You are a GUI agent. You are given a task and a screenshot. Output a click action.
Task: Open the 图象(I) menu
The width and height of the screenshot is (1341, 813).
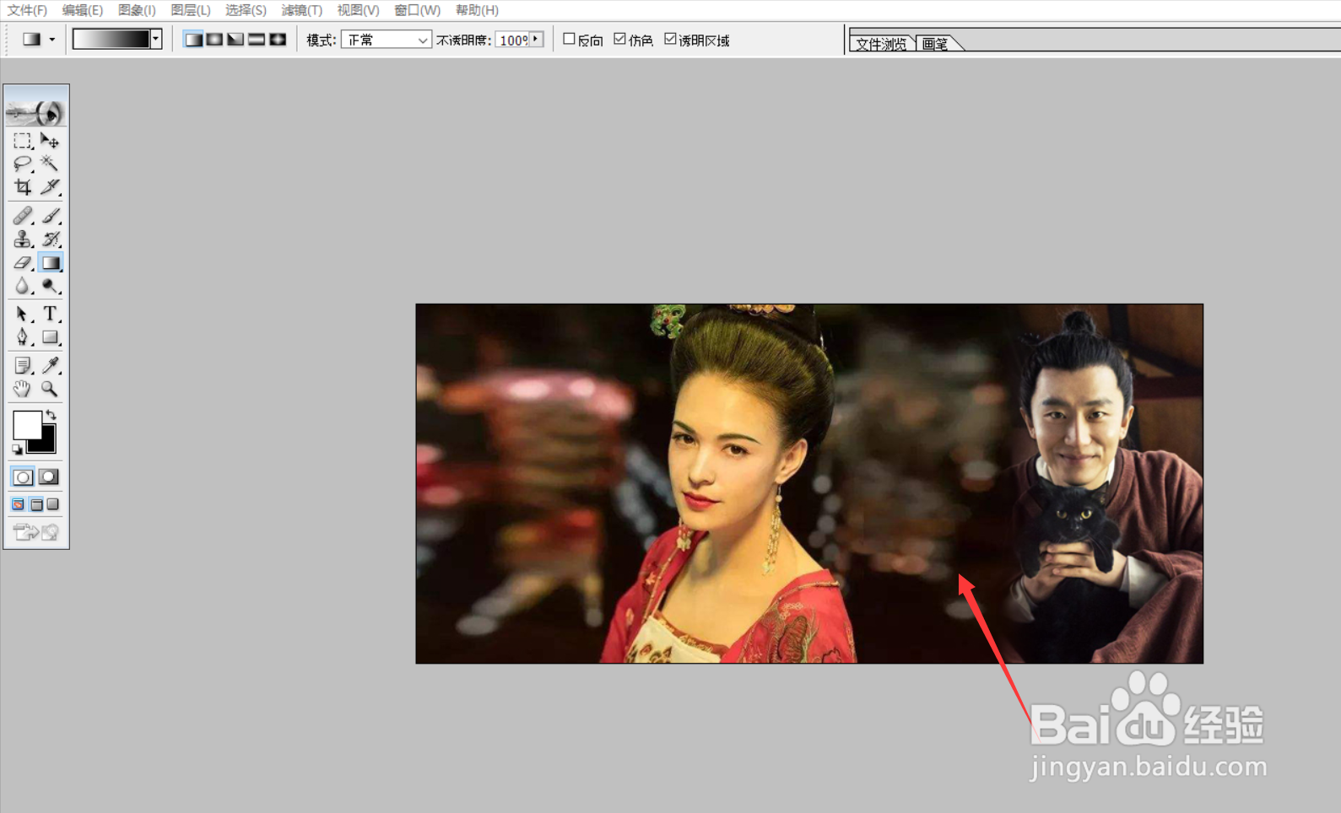point(137,10)
